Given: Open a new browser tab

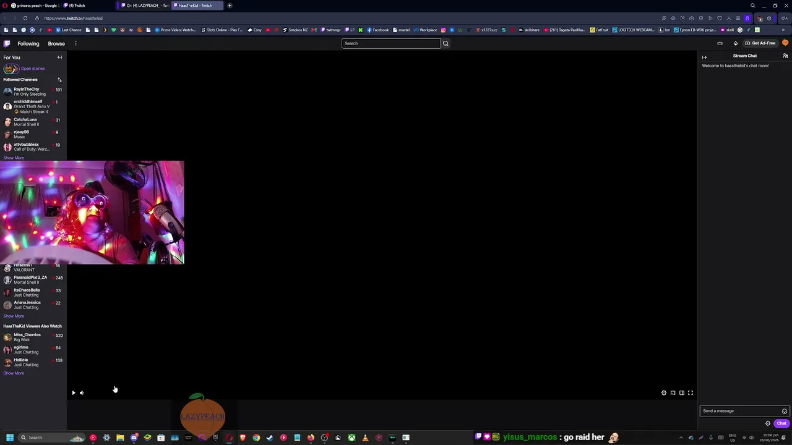Looking at the screenshot, I should pos(230,6).
